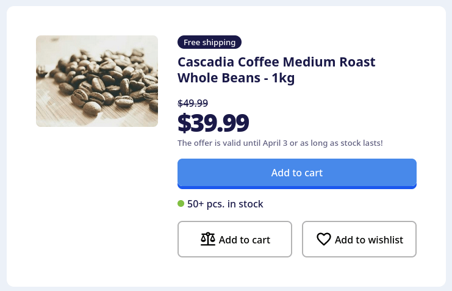Viewport: 452px width, 291px height.
Task: Click 'Add to cart' text beside scales icon
Action: pyautogui.click(x=245, y=240)
